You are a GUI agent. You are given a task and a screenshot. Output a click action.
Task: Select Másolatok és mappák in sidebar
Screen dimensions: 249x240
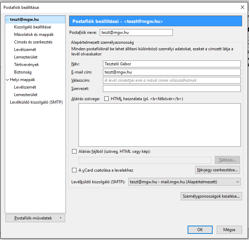(x=34, y=35)
